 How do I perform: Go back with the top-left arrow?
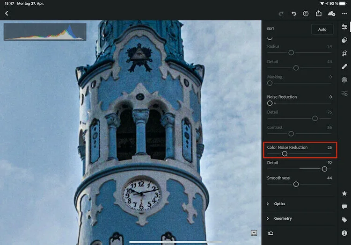coord(7,14)
